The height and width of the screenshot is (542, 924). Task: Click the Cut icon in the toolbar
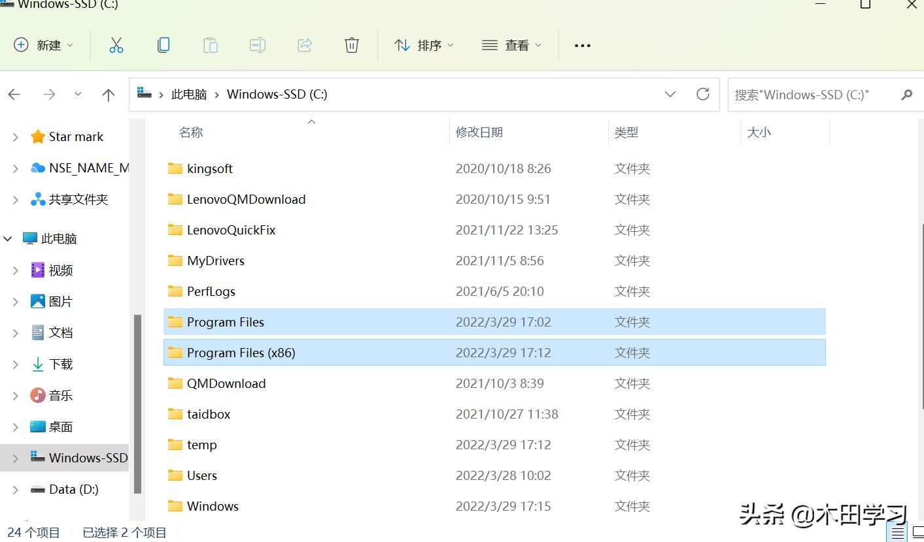(x=116, y=44)
